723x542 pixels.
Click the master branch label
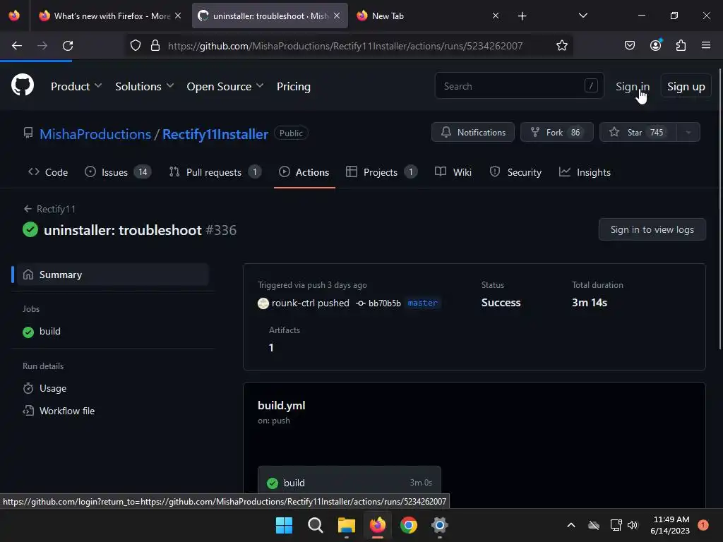click(422, 303)
